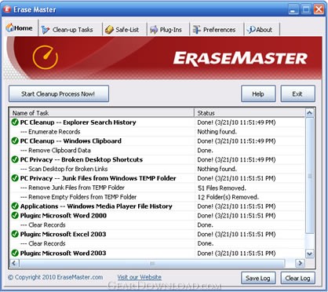Click the Copyright 2010 EraseMaster.com text
The height and width of the screenshot is (292, 328).
56,277
